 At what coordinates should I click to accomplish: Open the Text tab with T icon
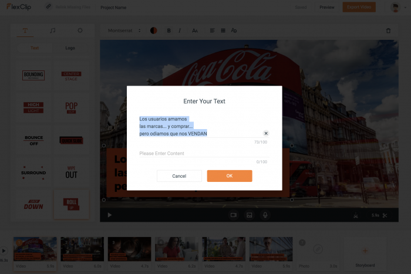[25, 31]
